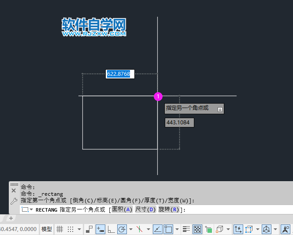Toggle selection cycling icon

tap(208, 229)
